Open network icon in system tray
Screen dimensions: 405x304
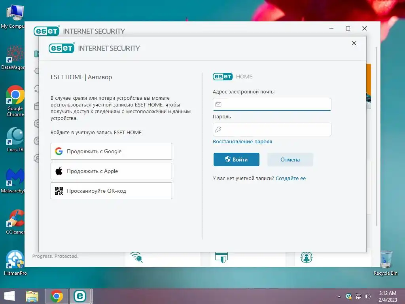point(358,296)
